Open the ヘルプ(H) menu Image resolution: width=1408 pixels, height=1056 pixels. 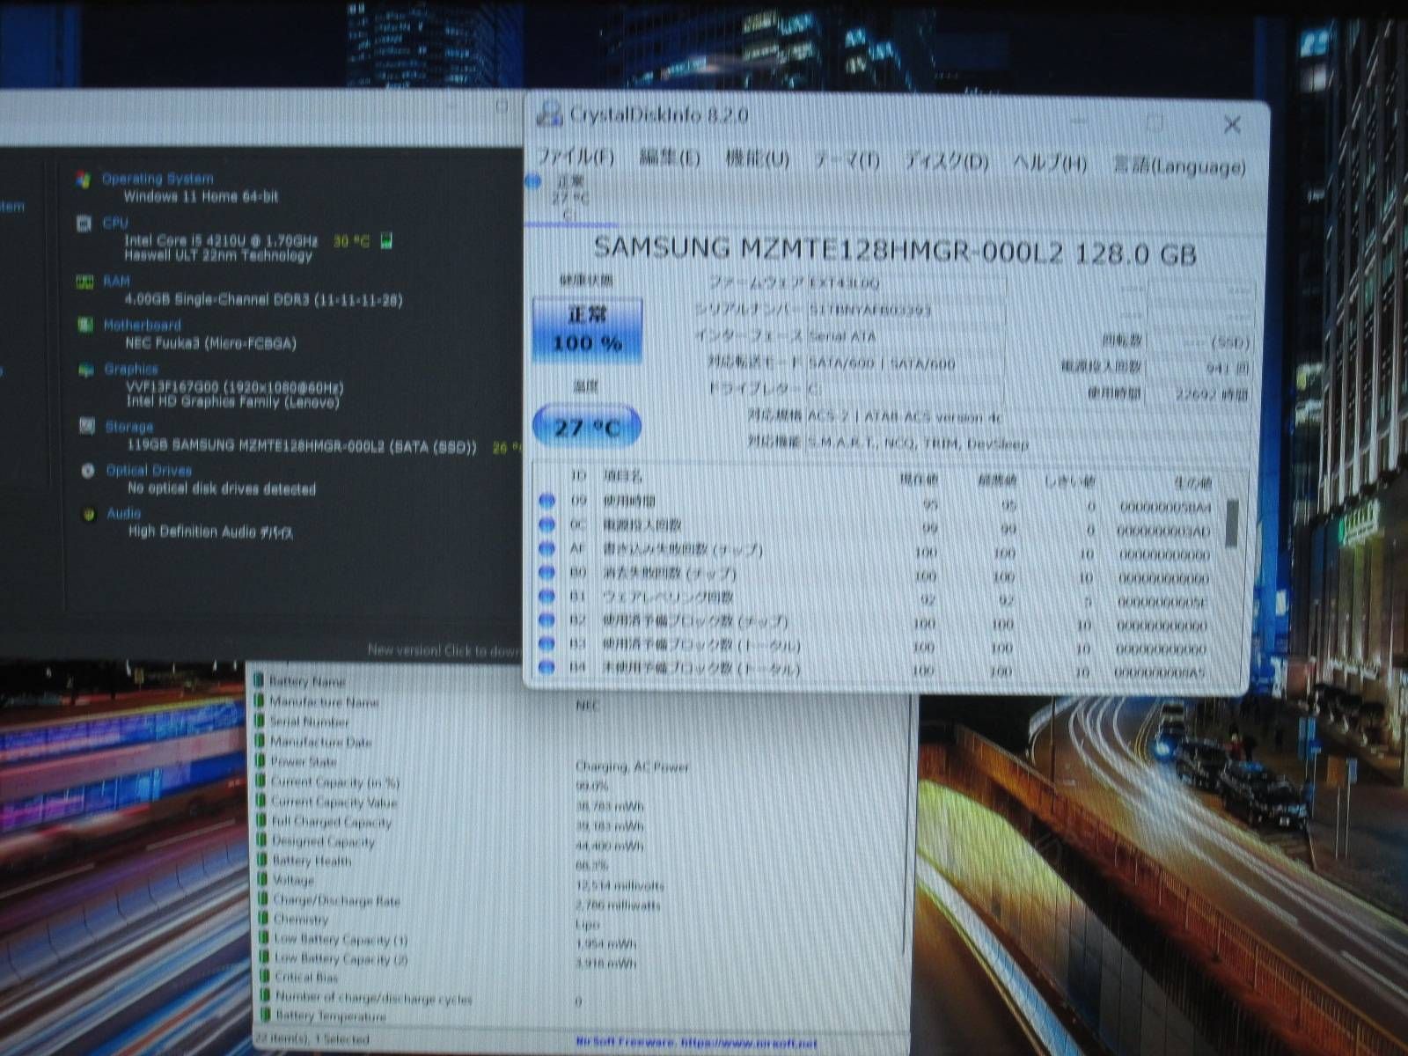click(x=1050, y=164)
